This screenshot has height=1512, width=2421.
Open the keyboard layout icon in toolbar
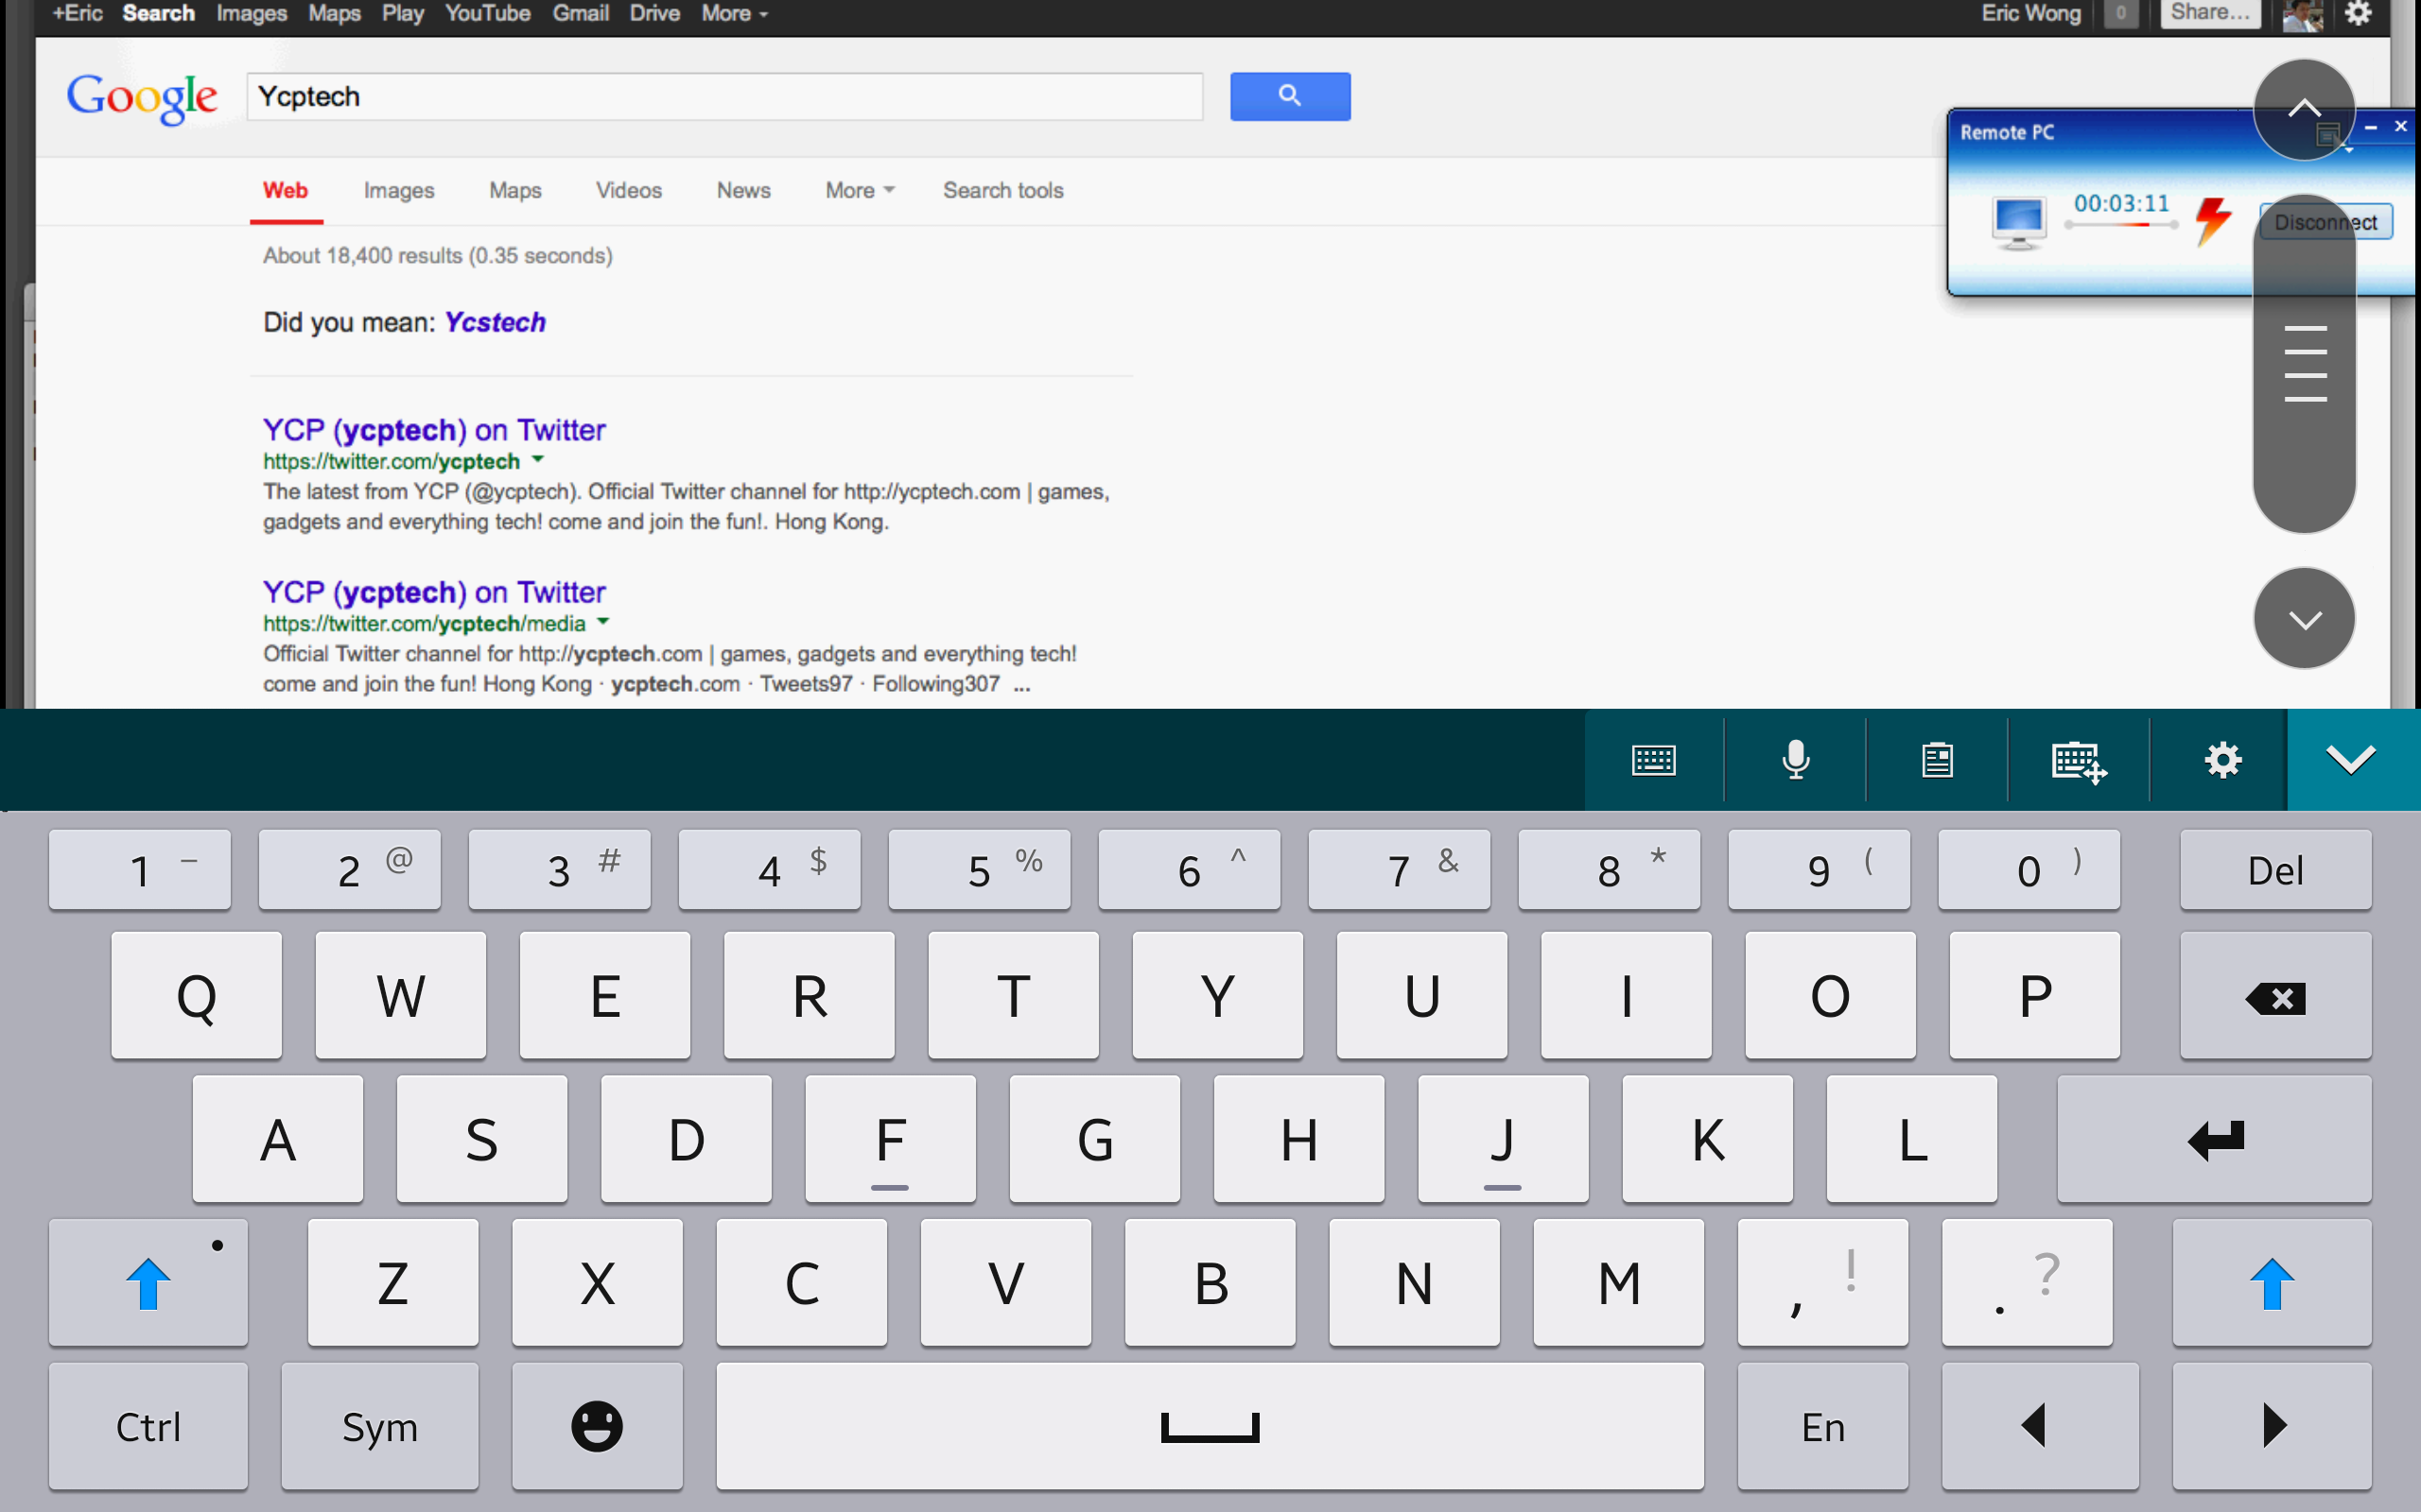(1654, 760)
